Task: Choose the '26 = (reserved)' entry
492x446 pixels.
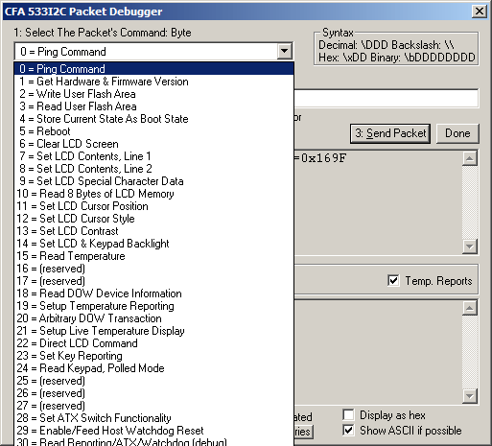Action: click(153, 393)
